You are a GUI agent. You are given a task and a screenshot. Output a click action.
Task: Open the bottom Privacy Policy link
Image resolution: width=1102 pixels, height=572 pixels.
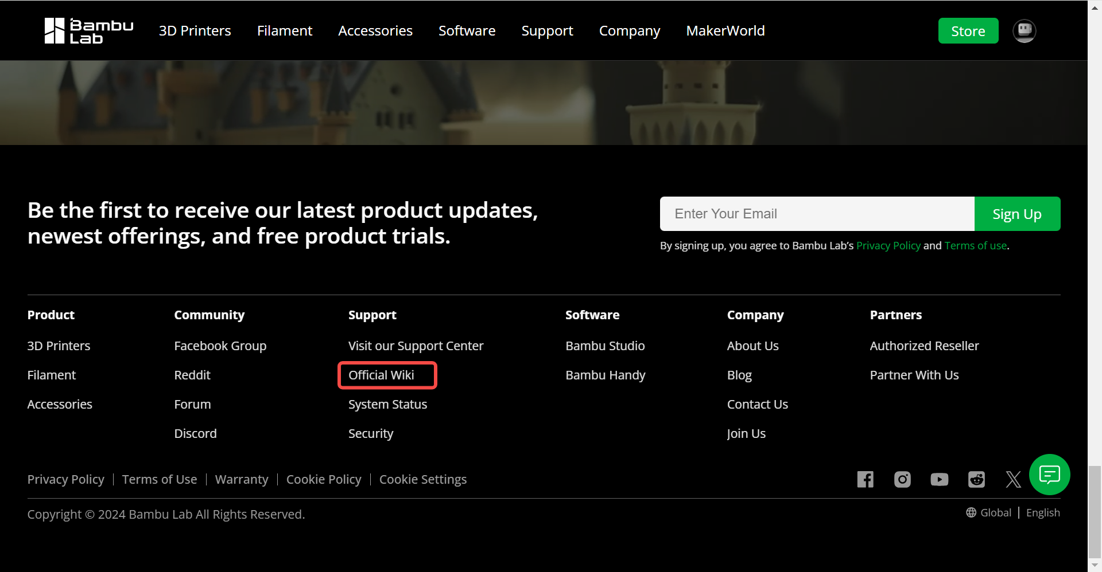tap(66, 479)
